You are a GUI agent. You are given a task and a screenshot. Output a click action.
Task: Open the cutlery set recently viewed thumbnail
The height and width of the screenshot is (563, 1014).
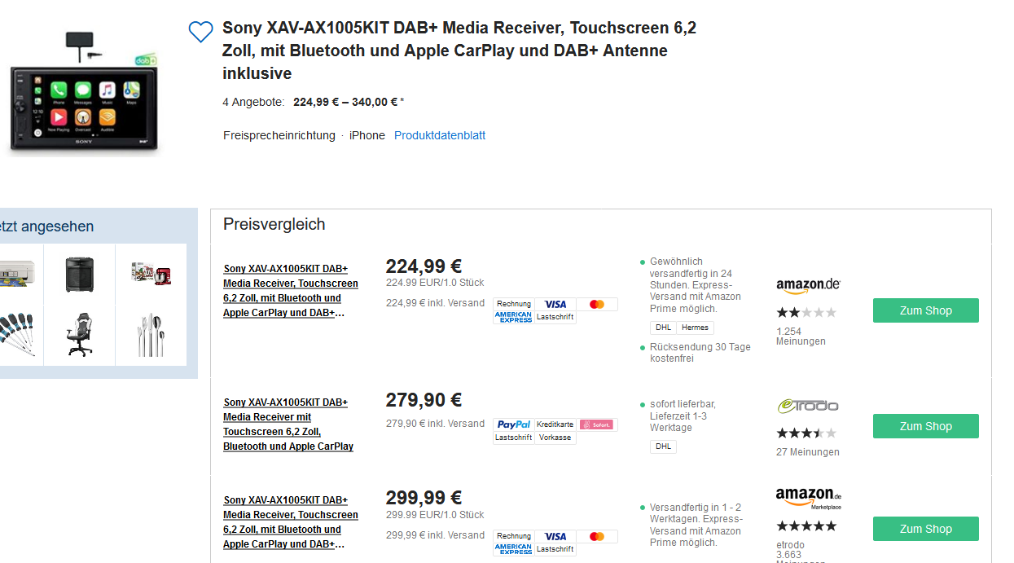[151, 334]
